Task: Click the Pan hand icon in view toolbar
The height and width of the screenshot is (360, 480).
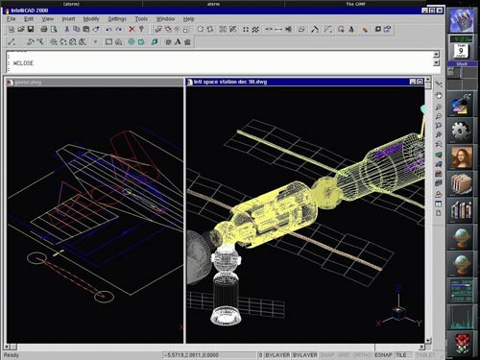Action: tap(439, 95)
